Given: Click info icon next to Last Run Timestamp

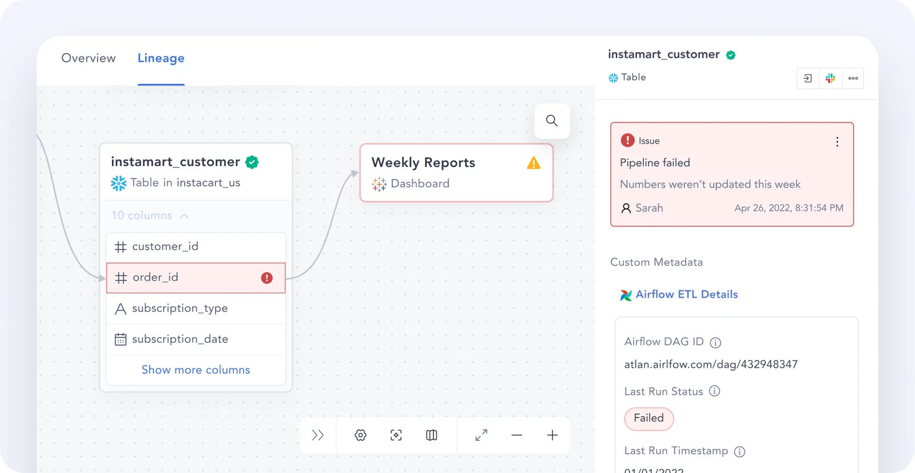Looking at the screenshot, I should coord(739,452).
